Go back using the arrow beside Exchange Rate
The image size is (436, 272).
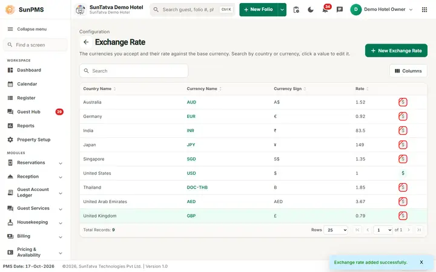point(86,42)
